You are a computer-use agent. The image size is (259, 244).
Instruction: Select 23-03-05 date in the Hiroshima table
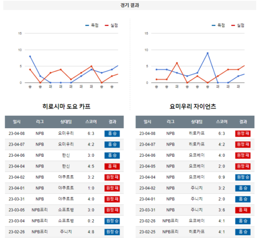tap(17, 210)
